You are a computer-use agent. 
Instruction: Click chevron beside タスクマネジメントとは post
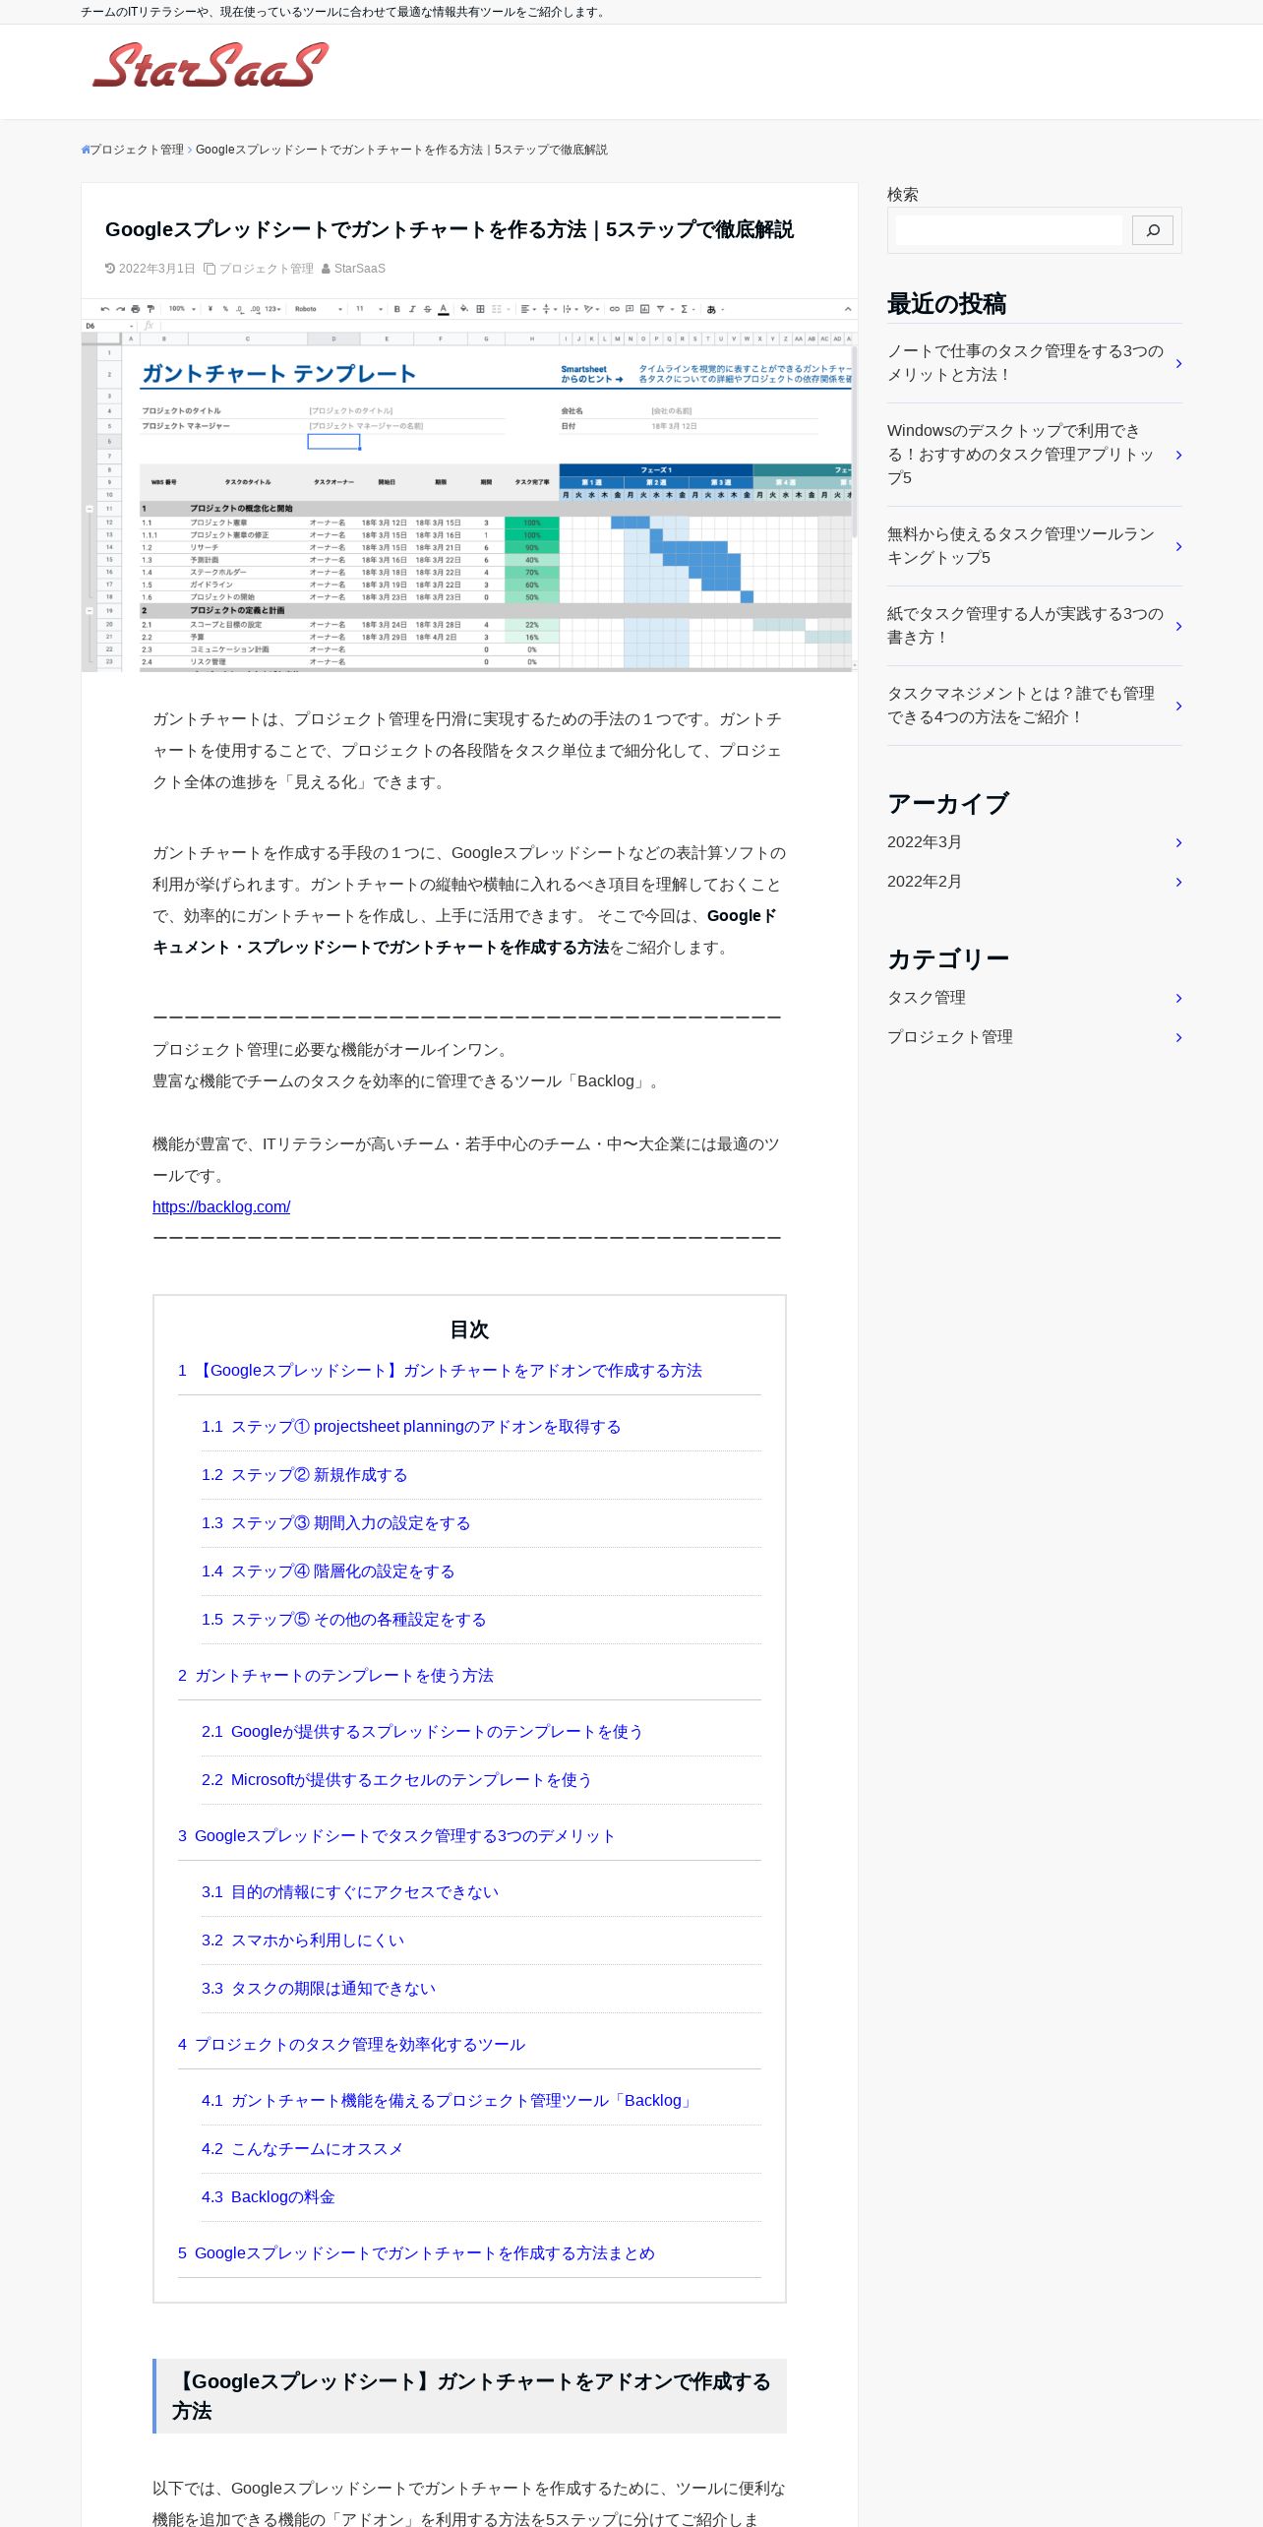click(1178, 706)
